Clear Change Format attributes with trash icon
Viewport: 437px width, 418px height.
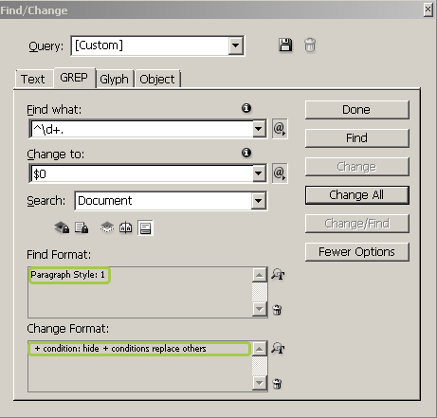pyautogui.click(x=277, y=384)
